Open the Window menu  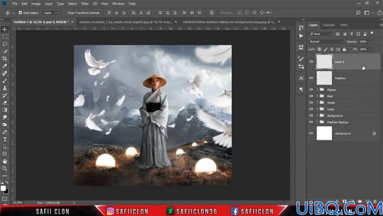(118, 4)
